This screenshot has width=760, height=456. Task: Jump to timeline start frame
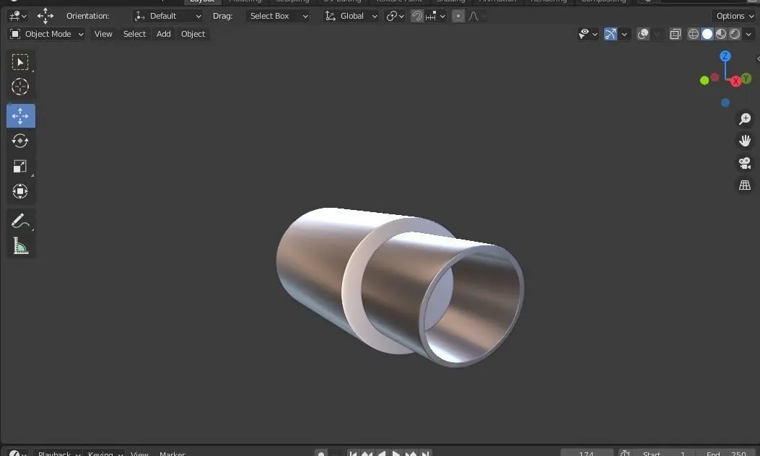[352, 454]
